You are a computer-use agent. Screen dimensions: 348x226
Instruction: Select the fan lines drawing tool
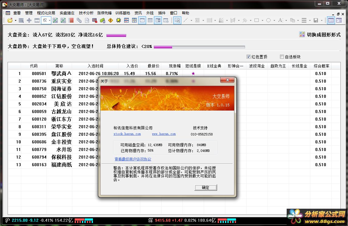[221, 20]
